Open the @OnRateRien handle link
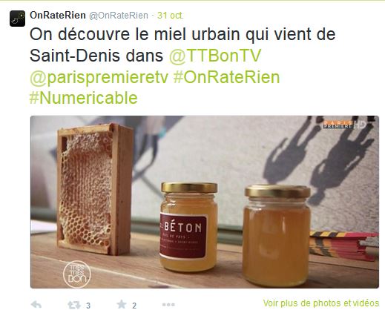385x310 pixels. click(119, 16)
